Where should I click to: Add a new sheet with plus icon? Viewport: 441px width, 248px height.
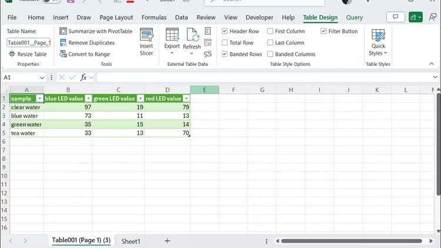click(x=167, y=241)
